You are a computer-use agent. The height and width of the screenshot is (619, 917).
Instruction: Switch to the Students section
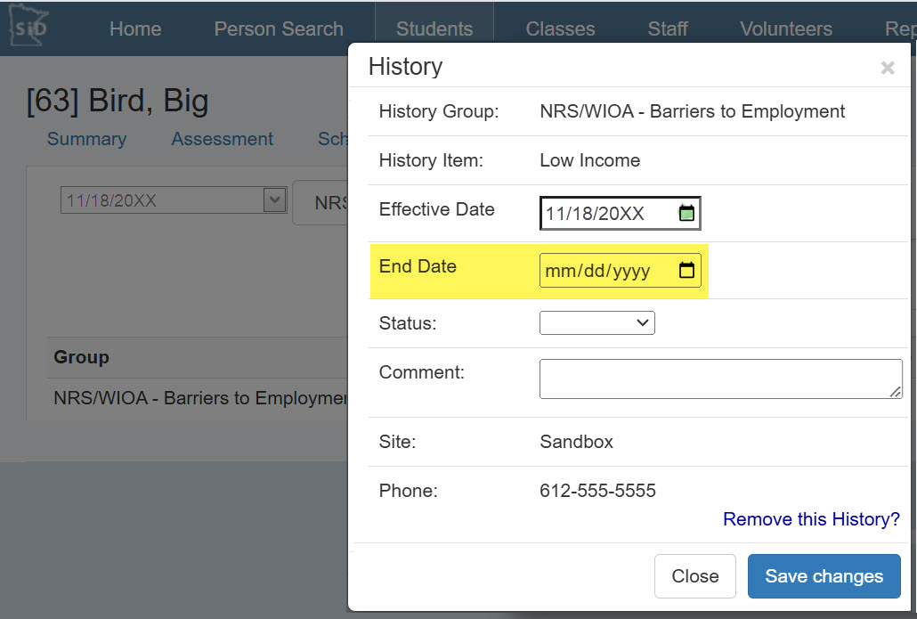tap(434, 29)
